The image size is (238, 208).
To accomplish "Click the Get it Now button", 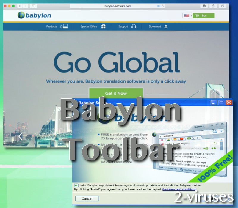I will pos(116,93).
